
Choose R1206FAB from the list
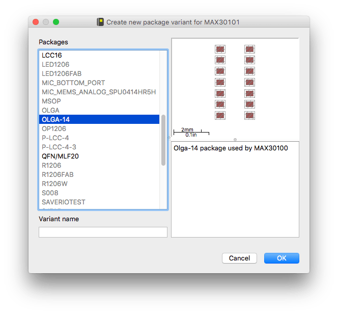[x=99, y=174]
